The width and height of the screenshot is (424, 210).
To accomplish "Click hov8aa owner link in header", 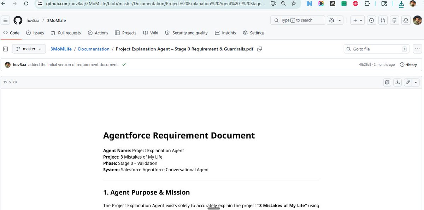I will [x=33, y=20].
